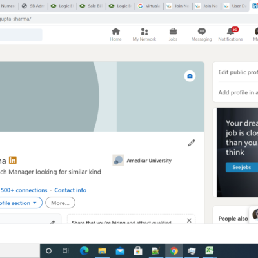Open File Explorer from taskbar
The image size is (258, 258).
point(102,251)
